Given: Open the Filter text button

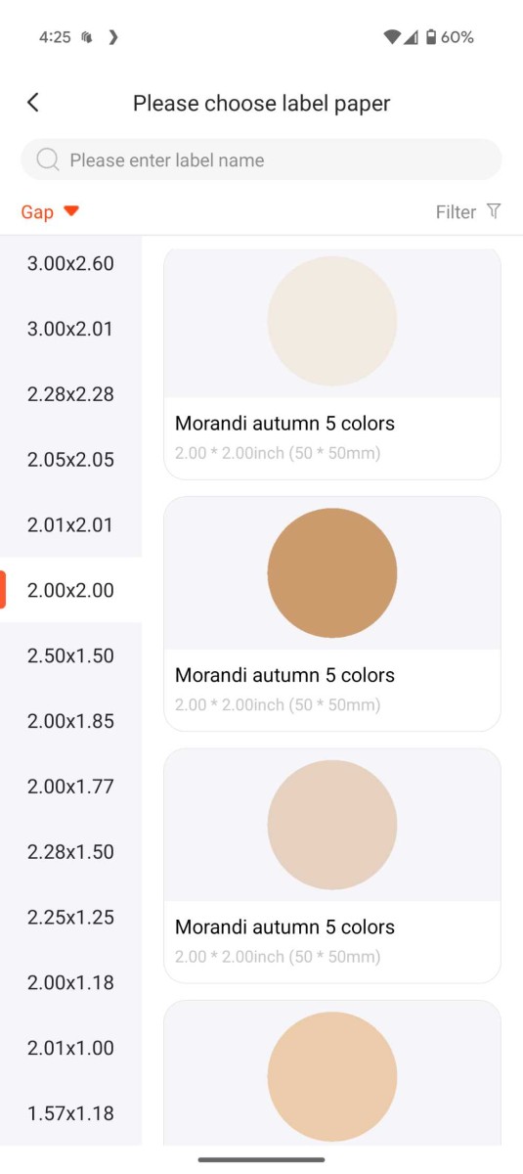Looking at the screenshot, I should tap(456, 212).
